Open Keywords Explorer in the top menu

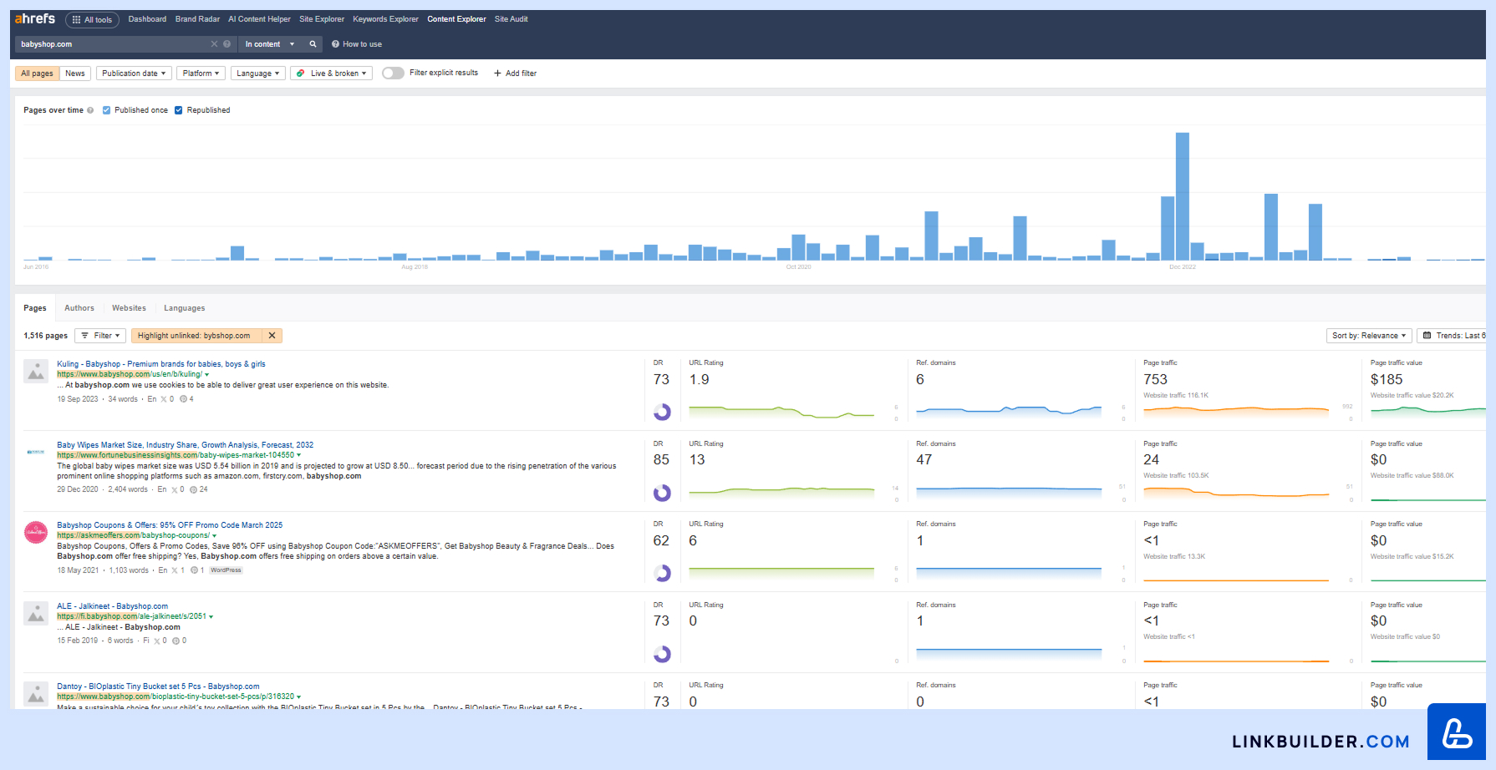[x=385, y=19]
